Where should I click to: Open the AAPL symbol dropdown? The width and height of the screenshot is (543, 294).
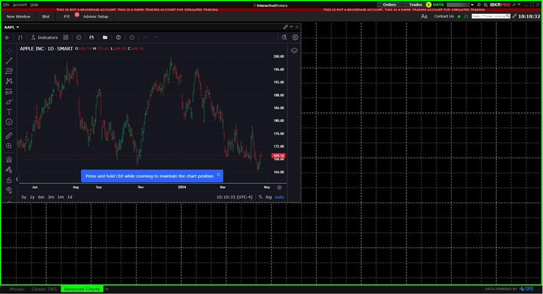12,27
